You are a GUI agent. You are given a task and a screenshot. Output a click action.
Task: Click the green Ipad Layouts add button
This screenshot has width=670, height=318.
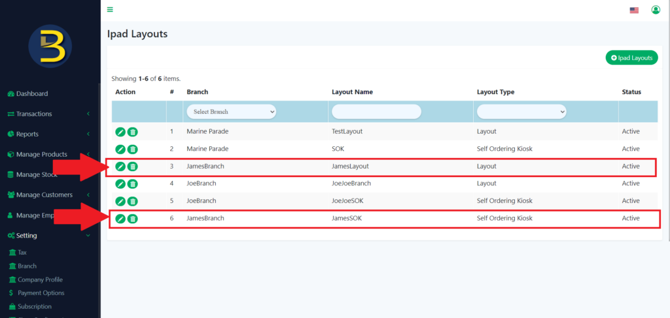click(631, 58)
